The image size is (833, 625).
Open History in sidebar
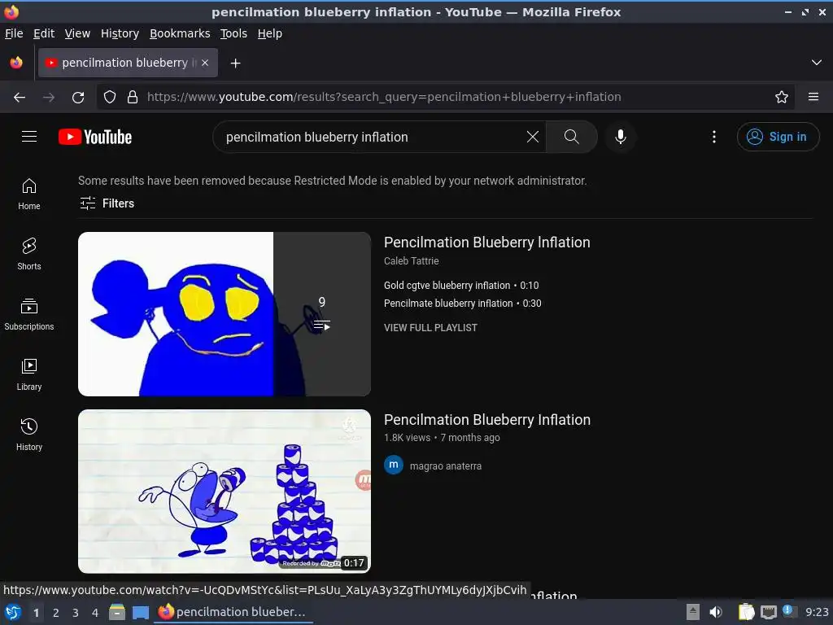point(29,435)
